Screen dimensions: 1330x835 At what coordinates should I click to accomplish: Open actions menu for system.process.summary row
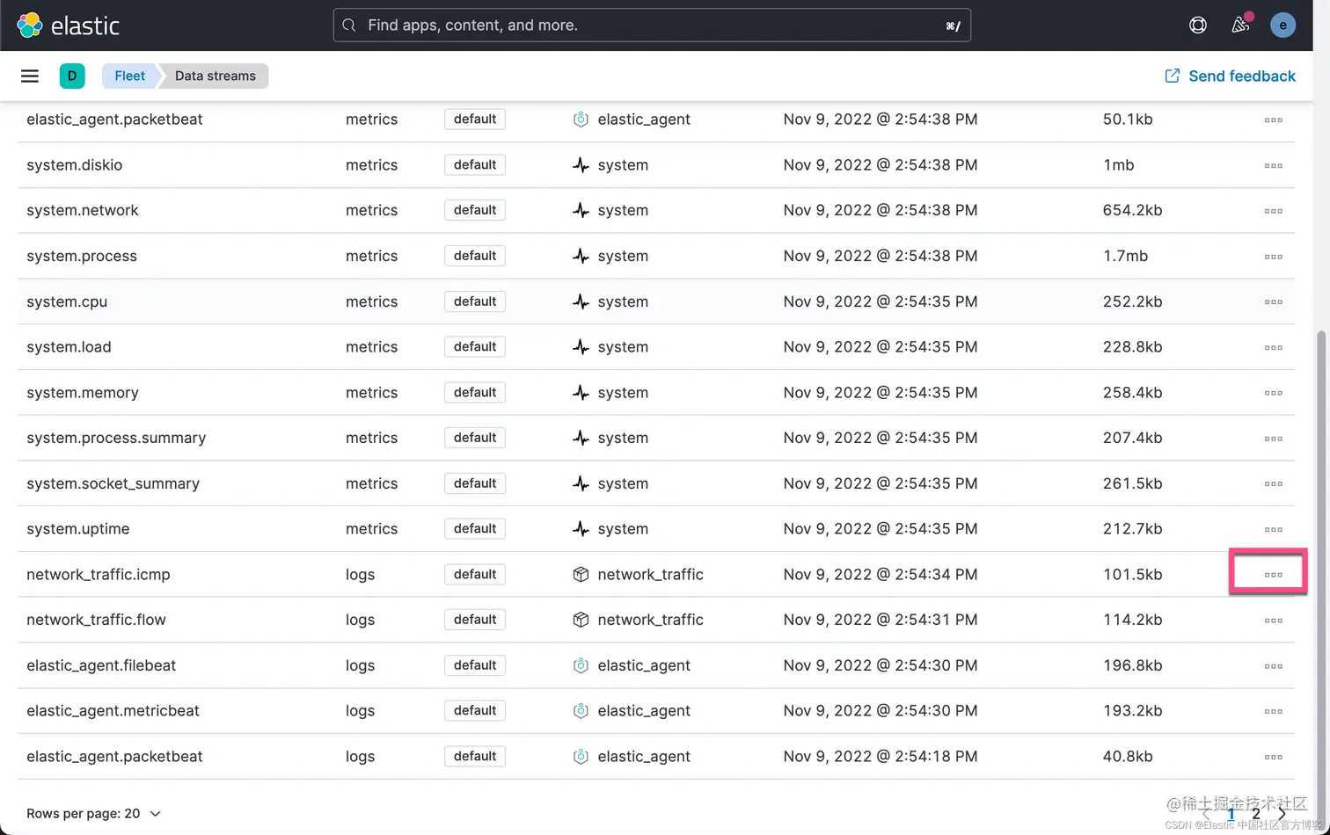click(x=1273, y=439)
